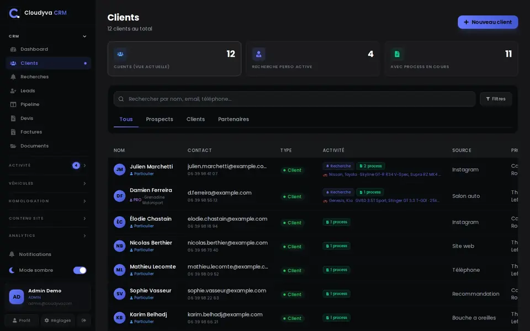Click the SV avatar for Sophie Vasseur
This screenshot has width=530, height=331.
click(120, 294)
